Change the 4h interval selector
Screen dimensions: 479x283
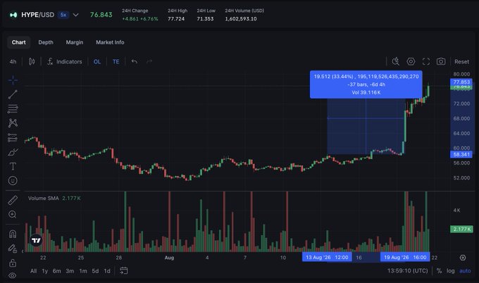13,62
